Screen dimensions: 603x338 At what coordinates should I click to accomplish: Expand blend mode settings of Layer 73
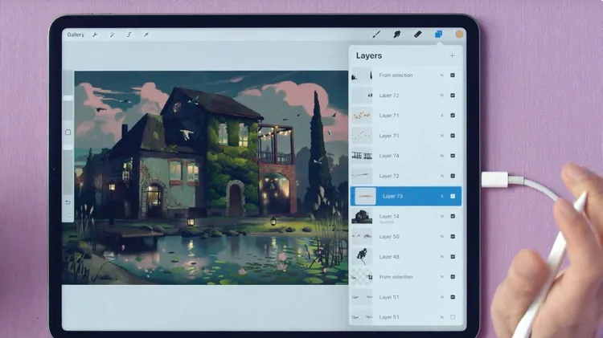(x=441, y=196)
